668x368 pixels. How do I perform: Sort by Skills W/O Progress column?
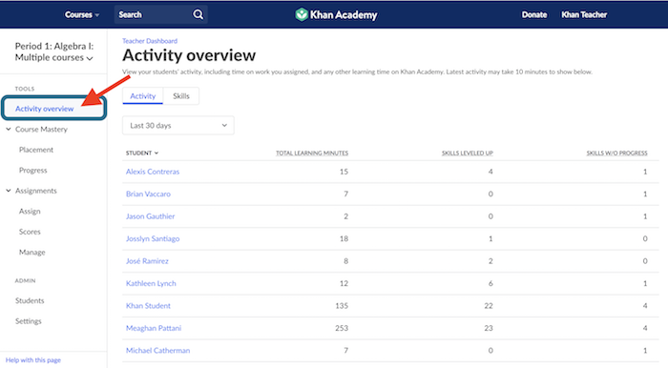pyautogui.click(x=616, y=153)
